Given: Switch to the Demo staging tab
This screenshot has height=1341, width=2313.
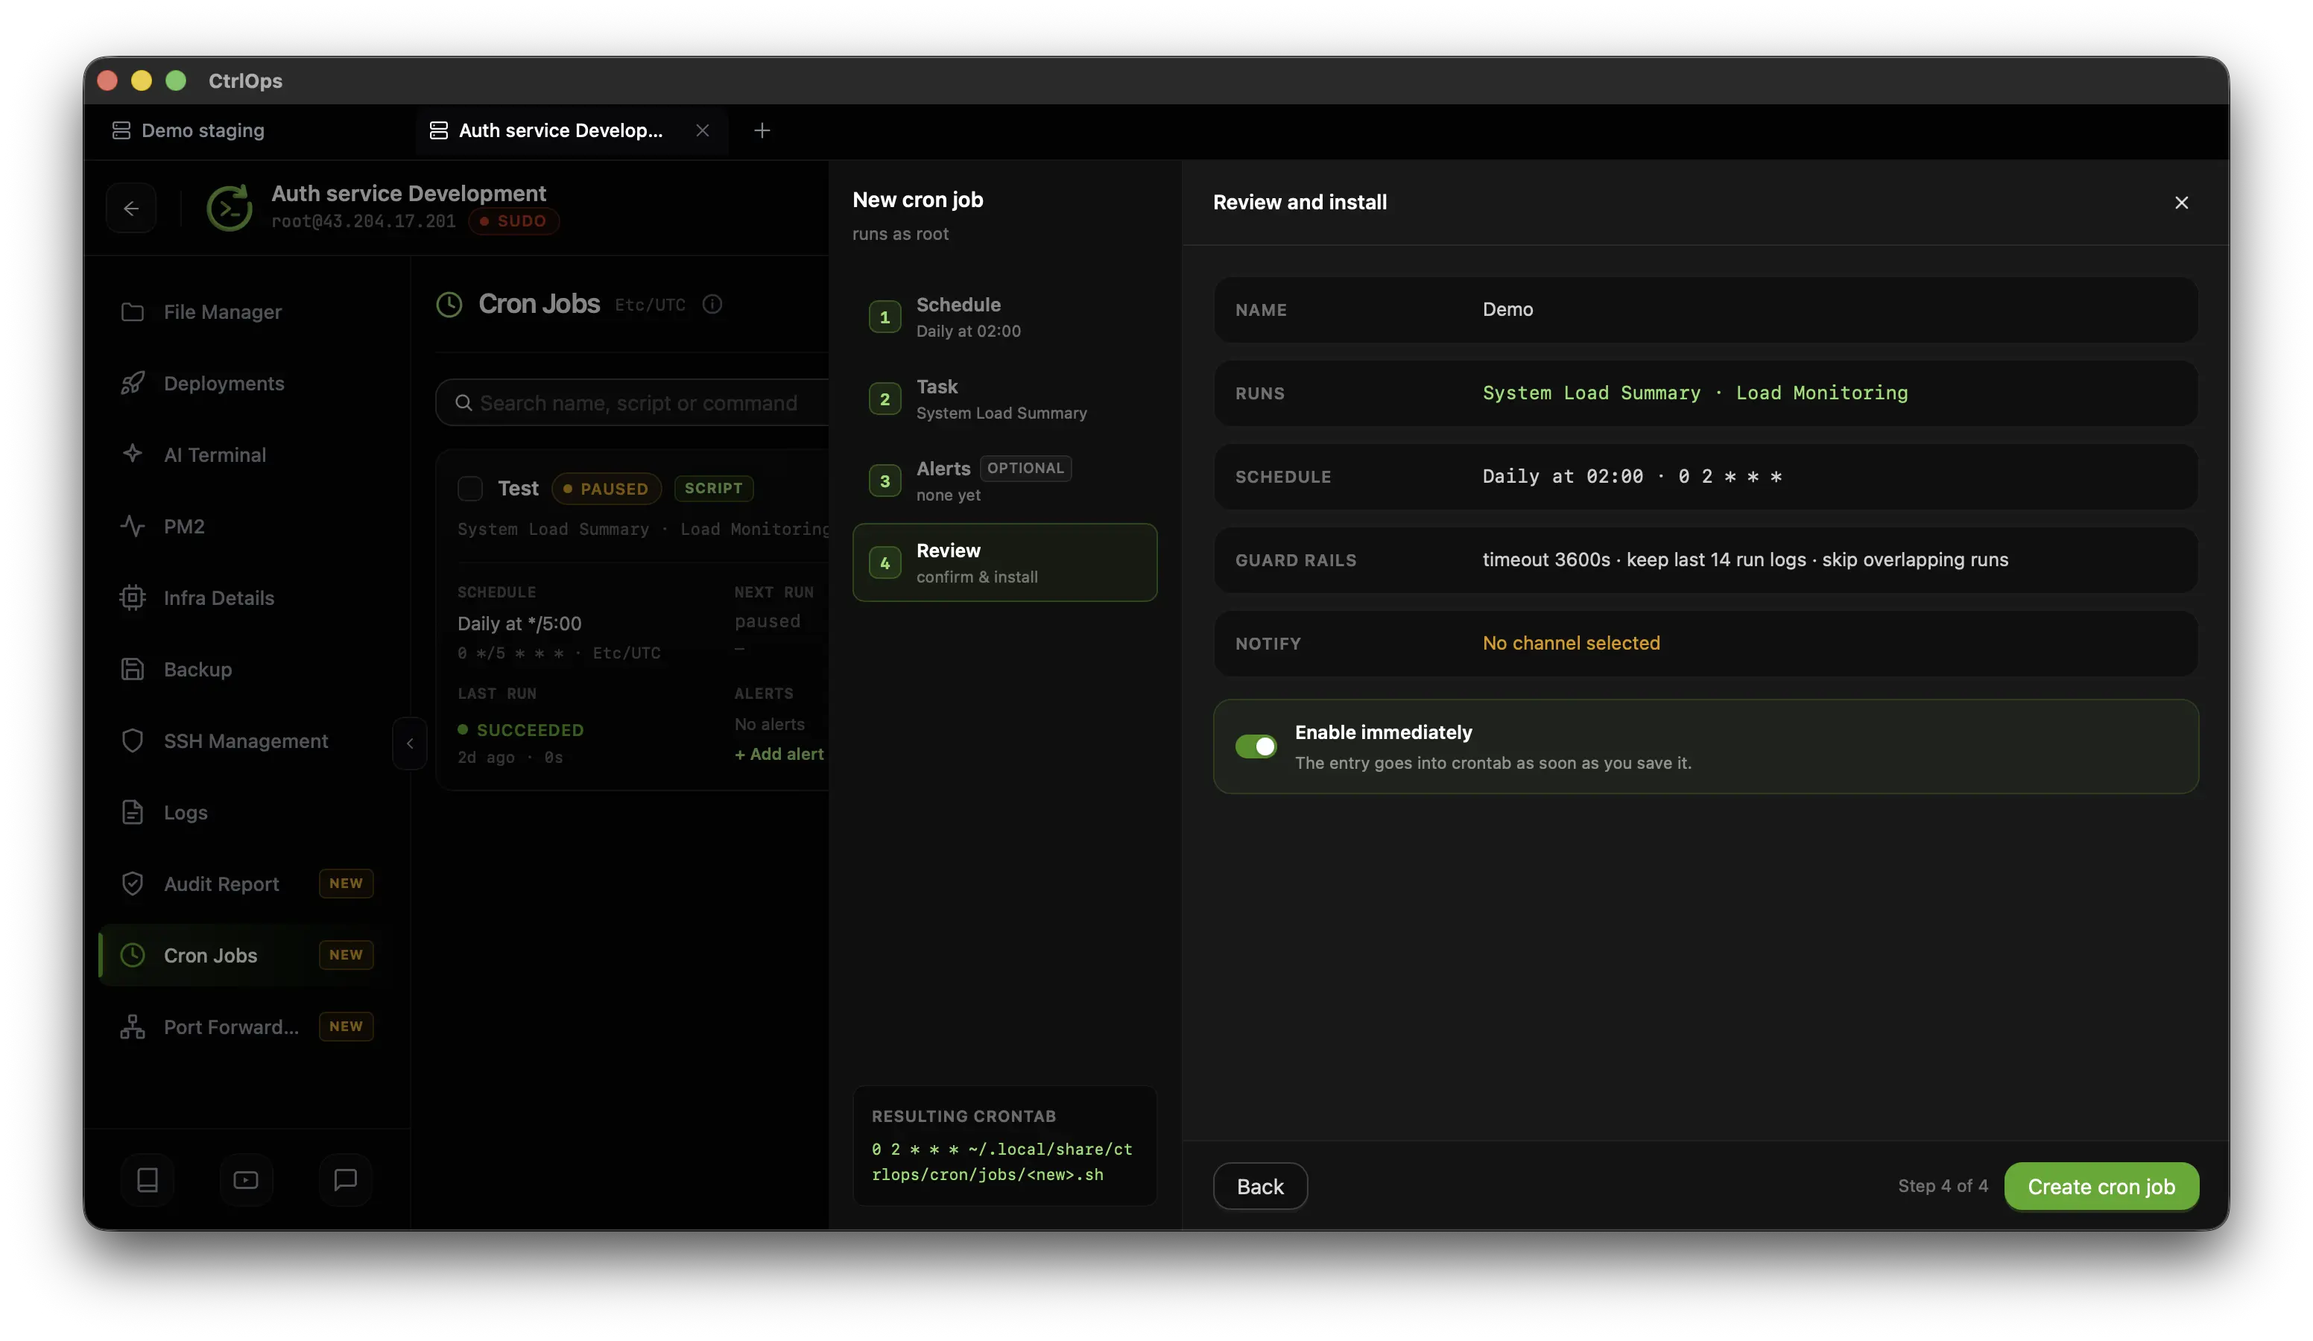Looking at the screenshot, I should [189, 131].
